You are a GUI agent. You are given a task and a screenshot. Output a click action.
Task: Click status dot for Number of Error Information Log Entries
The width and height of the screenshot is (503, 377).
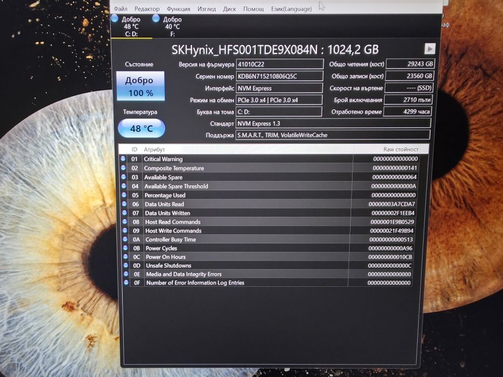click(126, 282)
